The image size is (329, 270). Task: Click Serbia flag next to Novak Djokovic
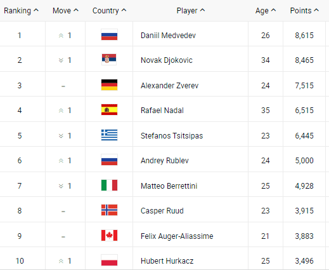[109, 60]
